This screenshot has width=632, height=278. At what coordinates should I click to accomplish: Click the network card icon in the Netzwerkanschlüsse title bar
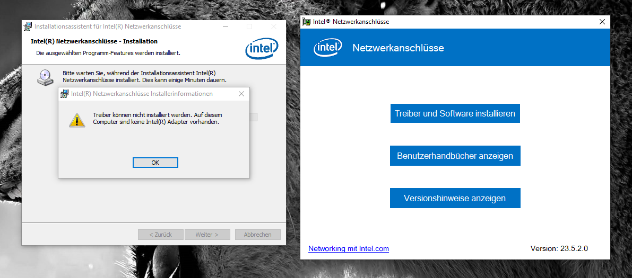click(307, 22)
